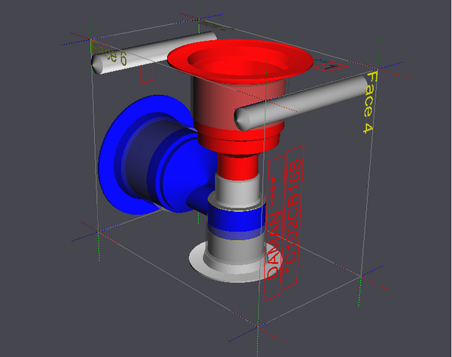Select the red top flange cavity
Screen dimensions: 452x357
(x=240, y=61)
